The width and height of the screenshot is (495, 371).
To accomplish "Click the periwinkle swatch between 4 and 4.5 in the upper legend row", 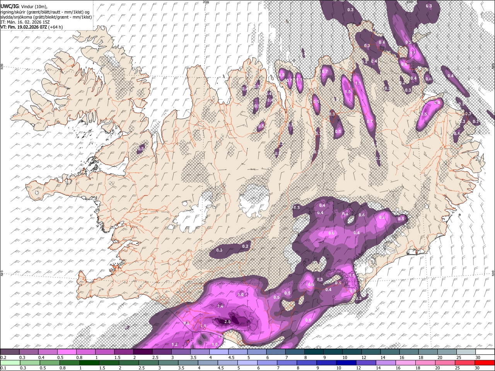I will coord(218,352).
